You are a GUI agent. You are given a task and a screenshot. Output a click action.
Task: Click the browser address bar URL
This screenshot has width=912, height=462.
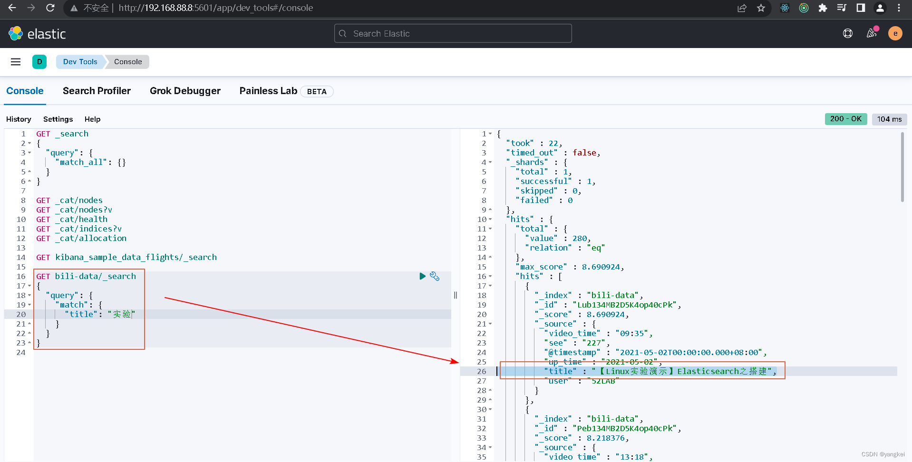pyautogui.click(x=215, y=8)
